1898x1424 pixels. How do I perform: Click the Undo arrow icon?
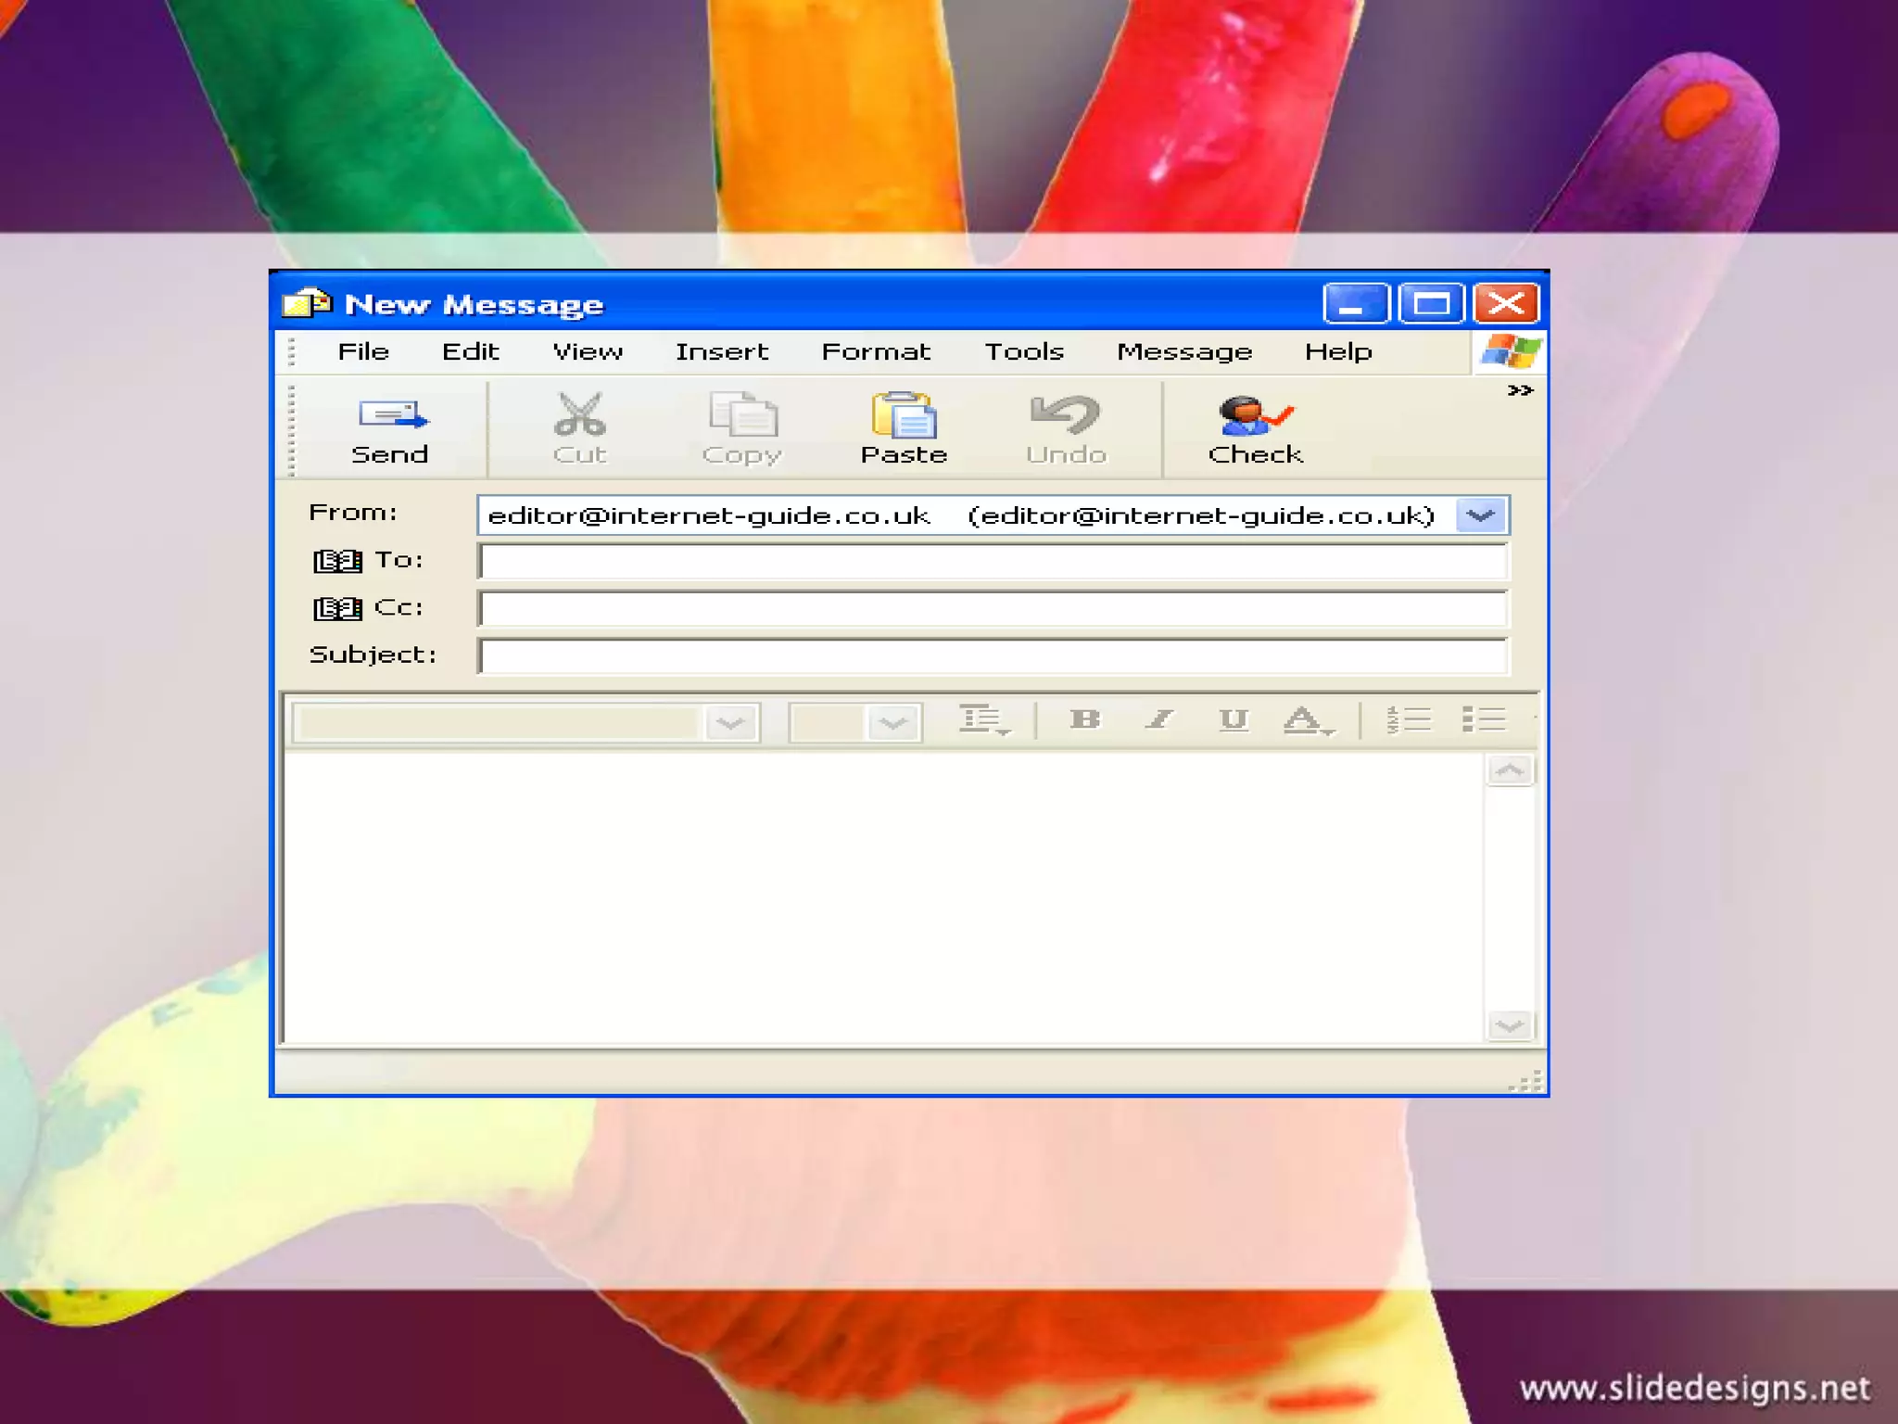[x=1066, y=414]
